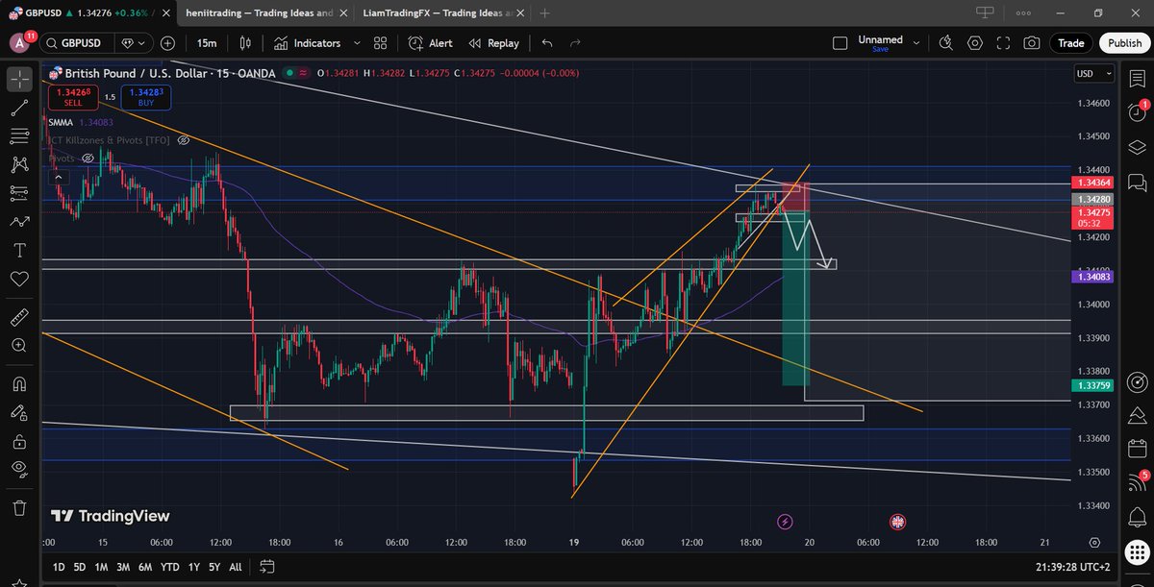Open the 15m timeframe selector
The width and height of the screenshot is (1154, 587).
pyautogui.click(x=207, y=43)
